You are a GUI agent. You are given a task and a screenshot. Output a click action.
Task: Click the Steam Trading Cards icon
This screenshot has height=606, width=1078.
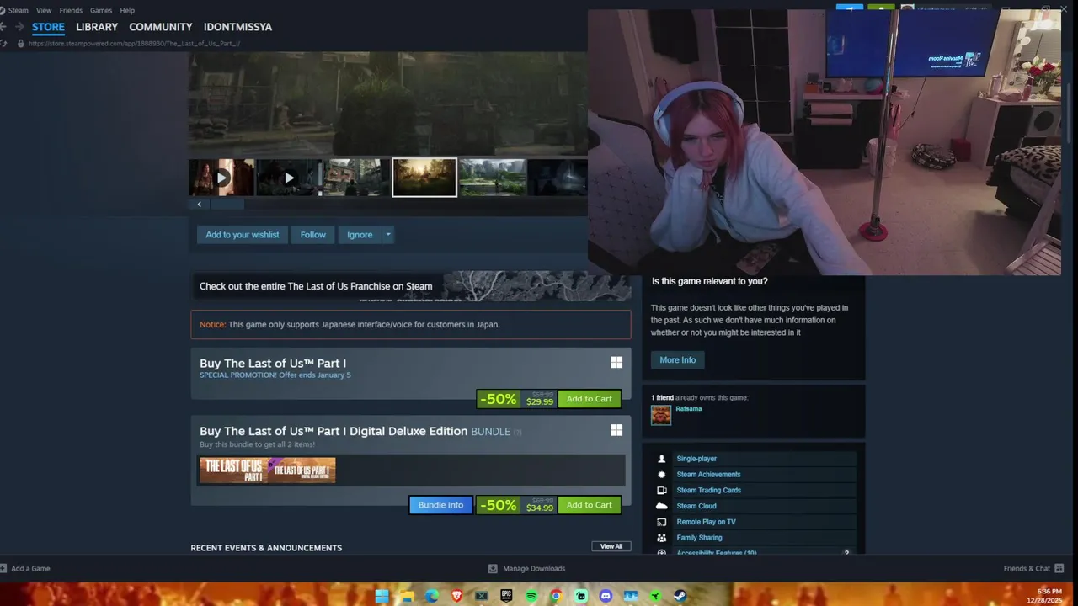pyautogui.click(x=661, y=490)
